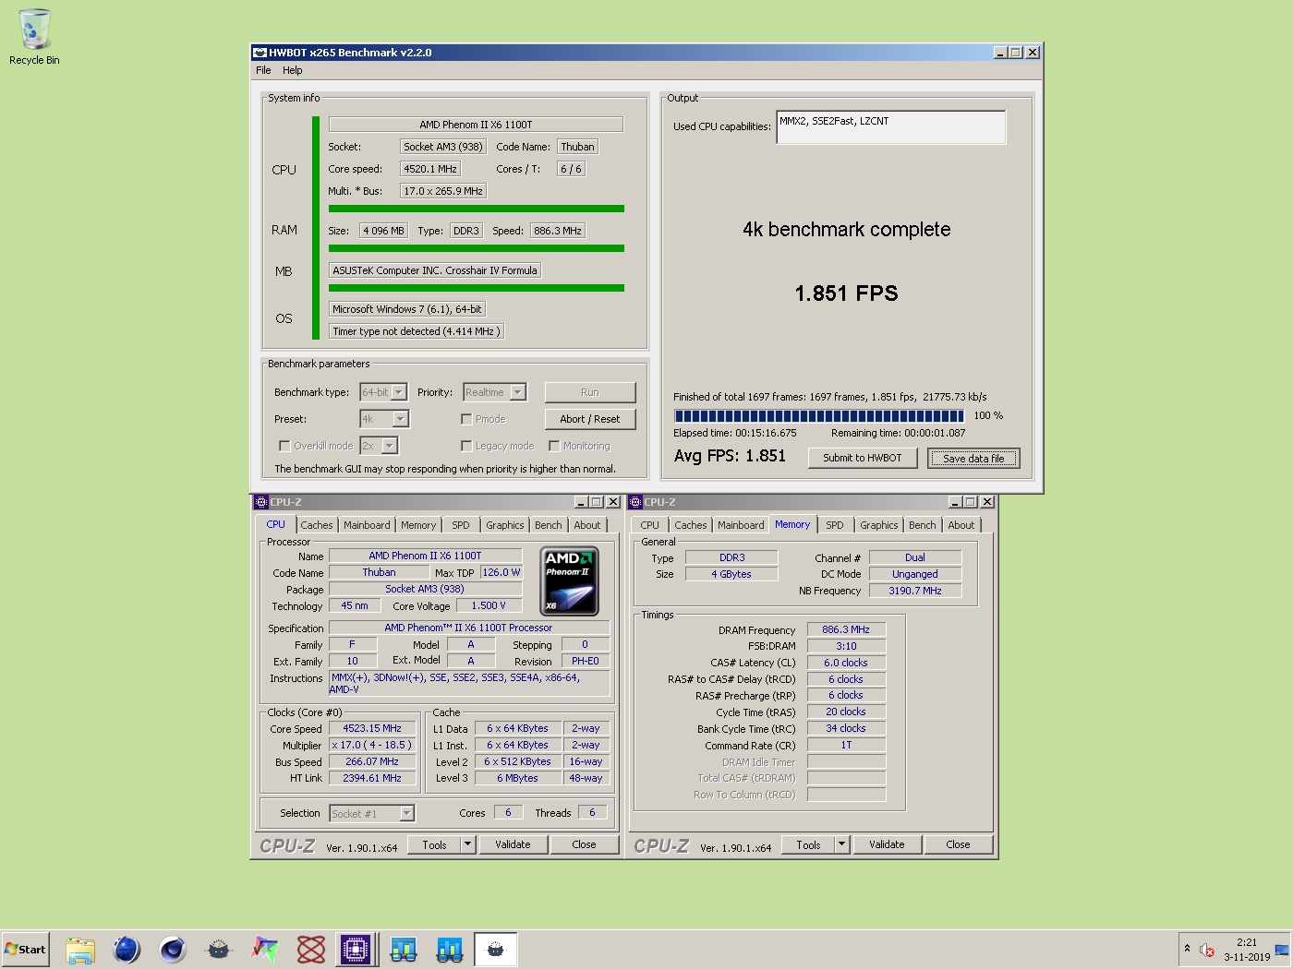Click Submit to HWBOT button

pyautogui.click(x=862, y=458)
